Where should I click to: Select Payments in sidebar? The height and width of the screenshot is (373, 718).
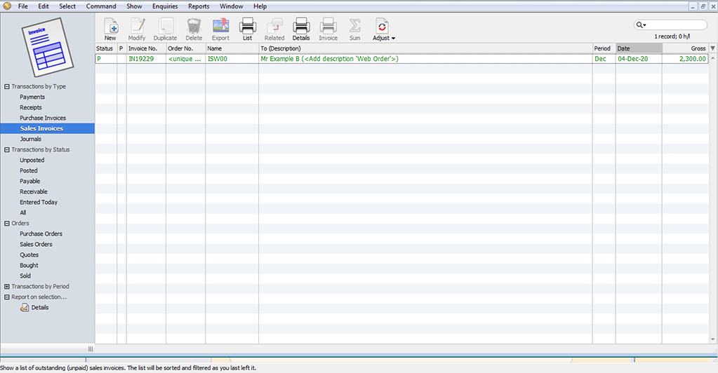[32, 97]
